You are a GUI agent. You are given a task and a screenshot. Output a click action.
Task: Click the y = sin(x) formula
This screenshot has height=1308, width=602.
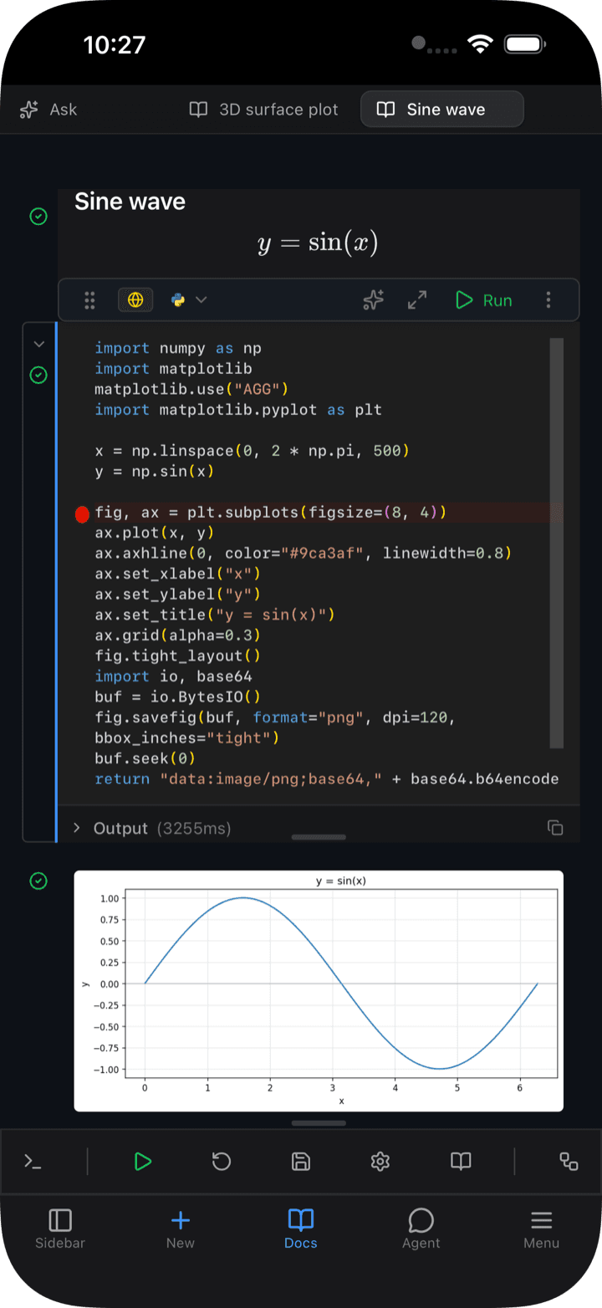[319, 243]
